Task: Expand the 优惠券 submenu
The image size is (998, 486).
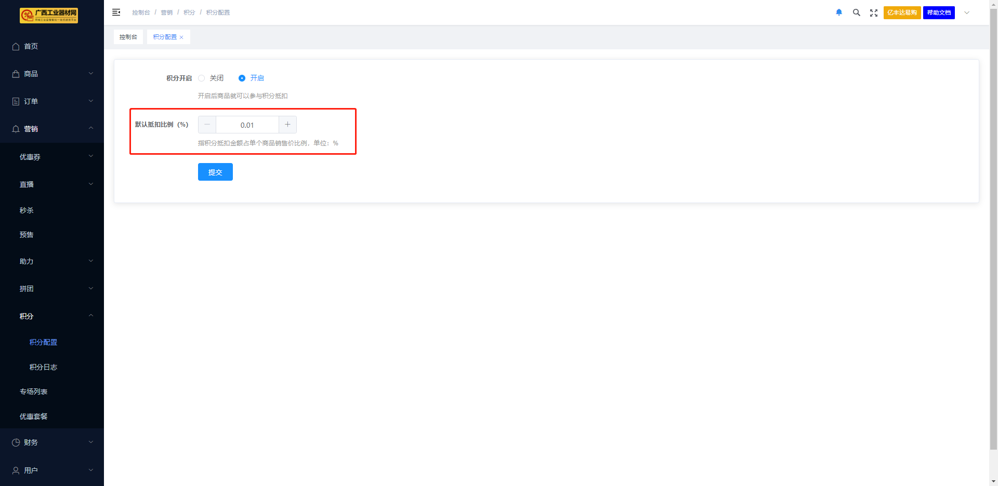Action: click(x=52, y=157)
